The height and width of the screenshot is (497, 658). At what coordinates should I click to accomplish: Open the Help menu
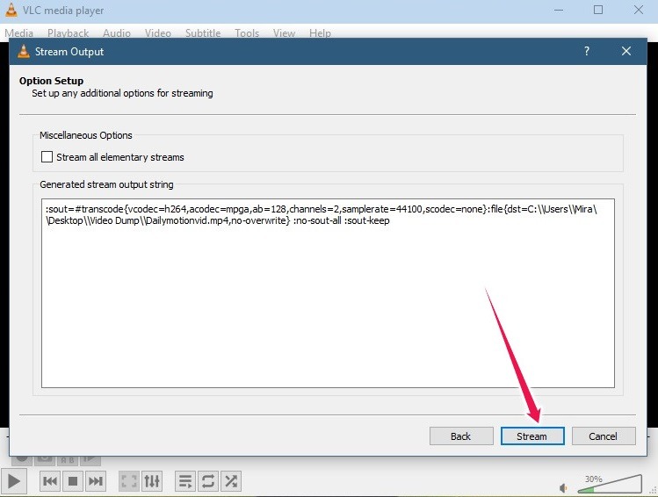click(x=320, y=32)
